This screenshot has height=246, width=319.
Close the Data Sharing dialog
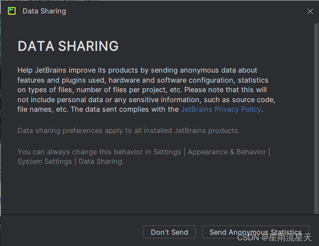(310, 11)
